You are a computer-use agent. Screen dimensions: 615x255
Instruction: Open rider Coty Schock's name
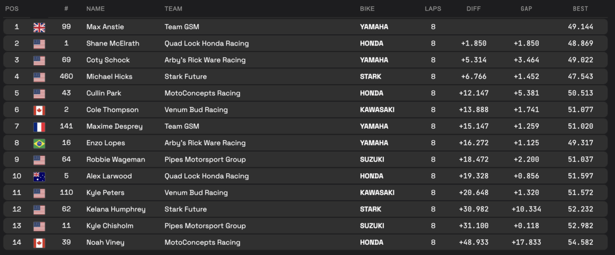(108, 60)
